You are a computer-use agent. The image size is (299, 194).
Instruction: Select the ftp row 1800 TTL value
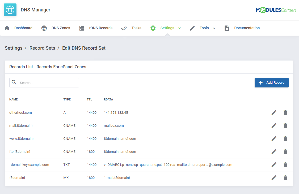(91, 151)
